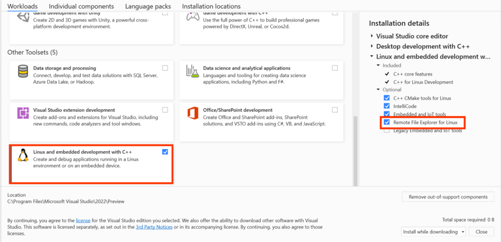The width and height of the screenshot is (501, 242).
Task: Uncheck Remote File Explorer for Linux
Action: (387, 122)
